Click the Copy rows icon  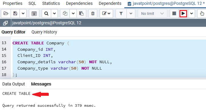click(x=65, y=13)
